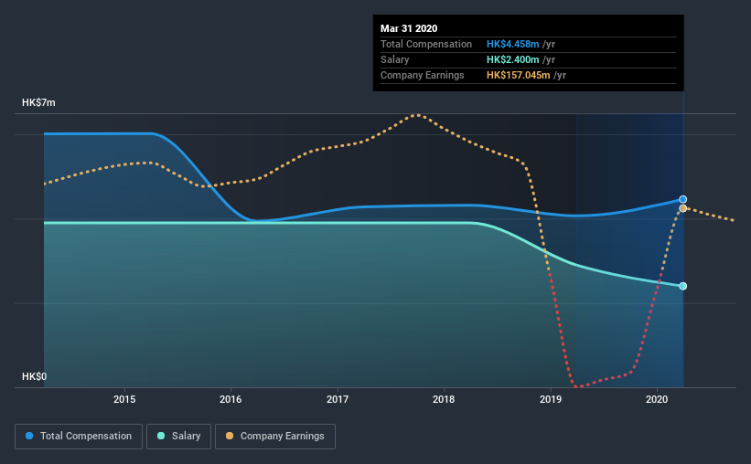Click the Mar 31 2020 tooltip date

[x=409, y=28]
